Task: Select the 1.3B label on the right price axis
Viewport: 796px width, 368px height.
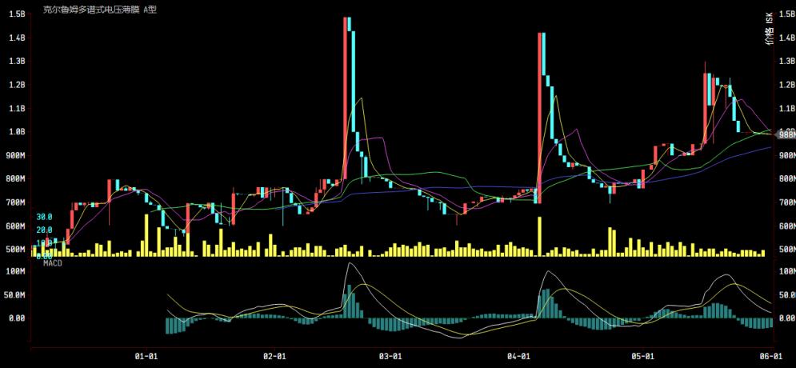Action: [x=787, y=61]
